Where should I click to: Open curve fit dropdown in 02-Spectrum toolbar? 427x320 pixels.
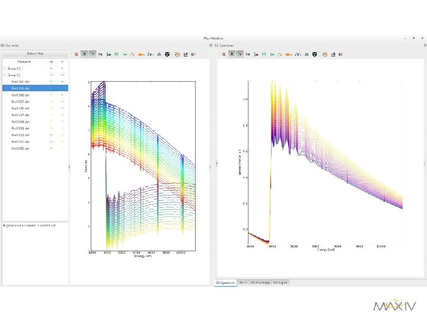click(298, 55)
